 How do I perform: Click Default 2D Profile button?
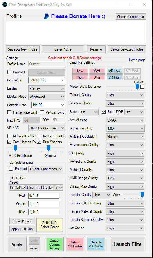coord(75,244)
